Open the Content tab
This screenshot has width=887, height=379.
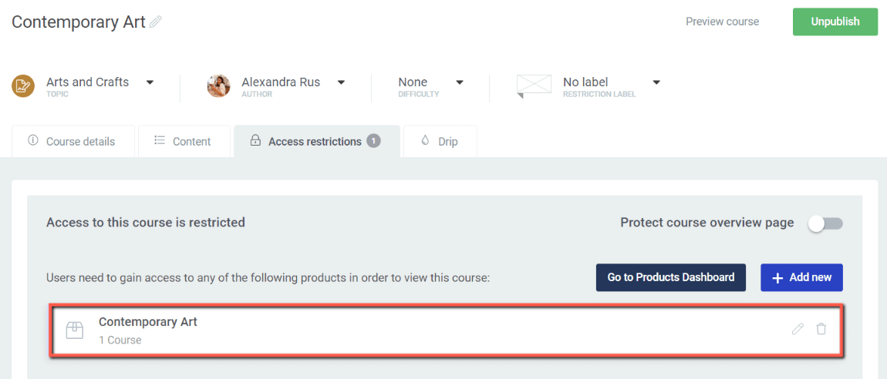[x=184, y=141]
